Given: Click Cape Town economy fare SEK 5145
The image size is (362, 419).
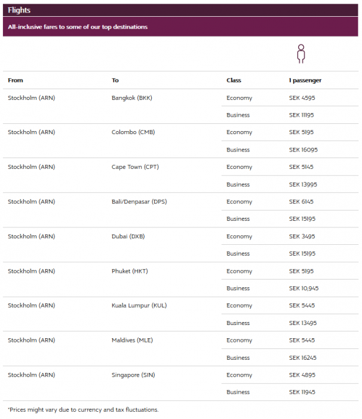Looking at the screenshot, I should [x=302, y=167].
